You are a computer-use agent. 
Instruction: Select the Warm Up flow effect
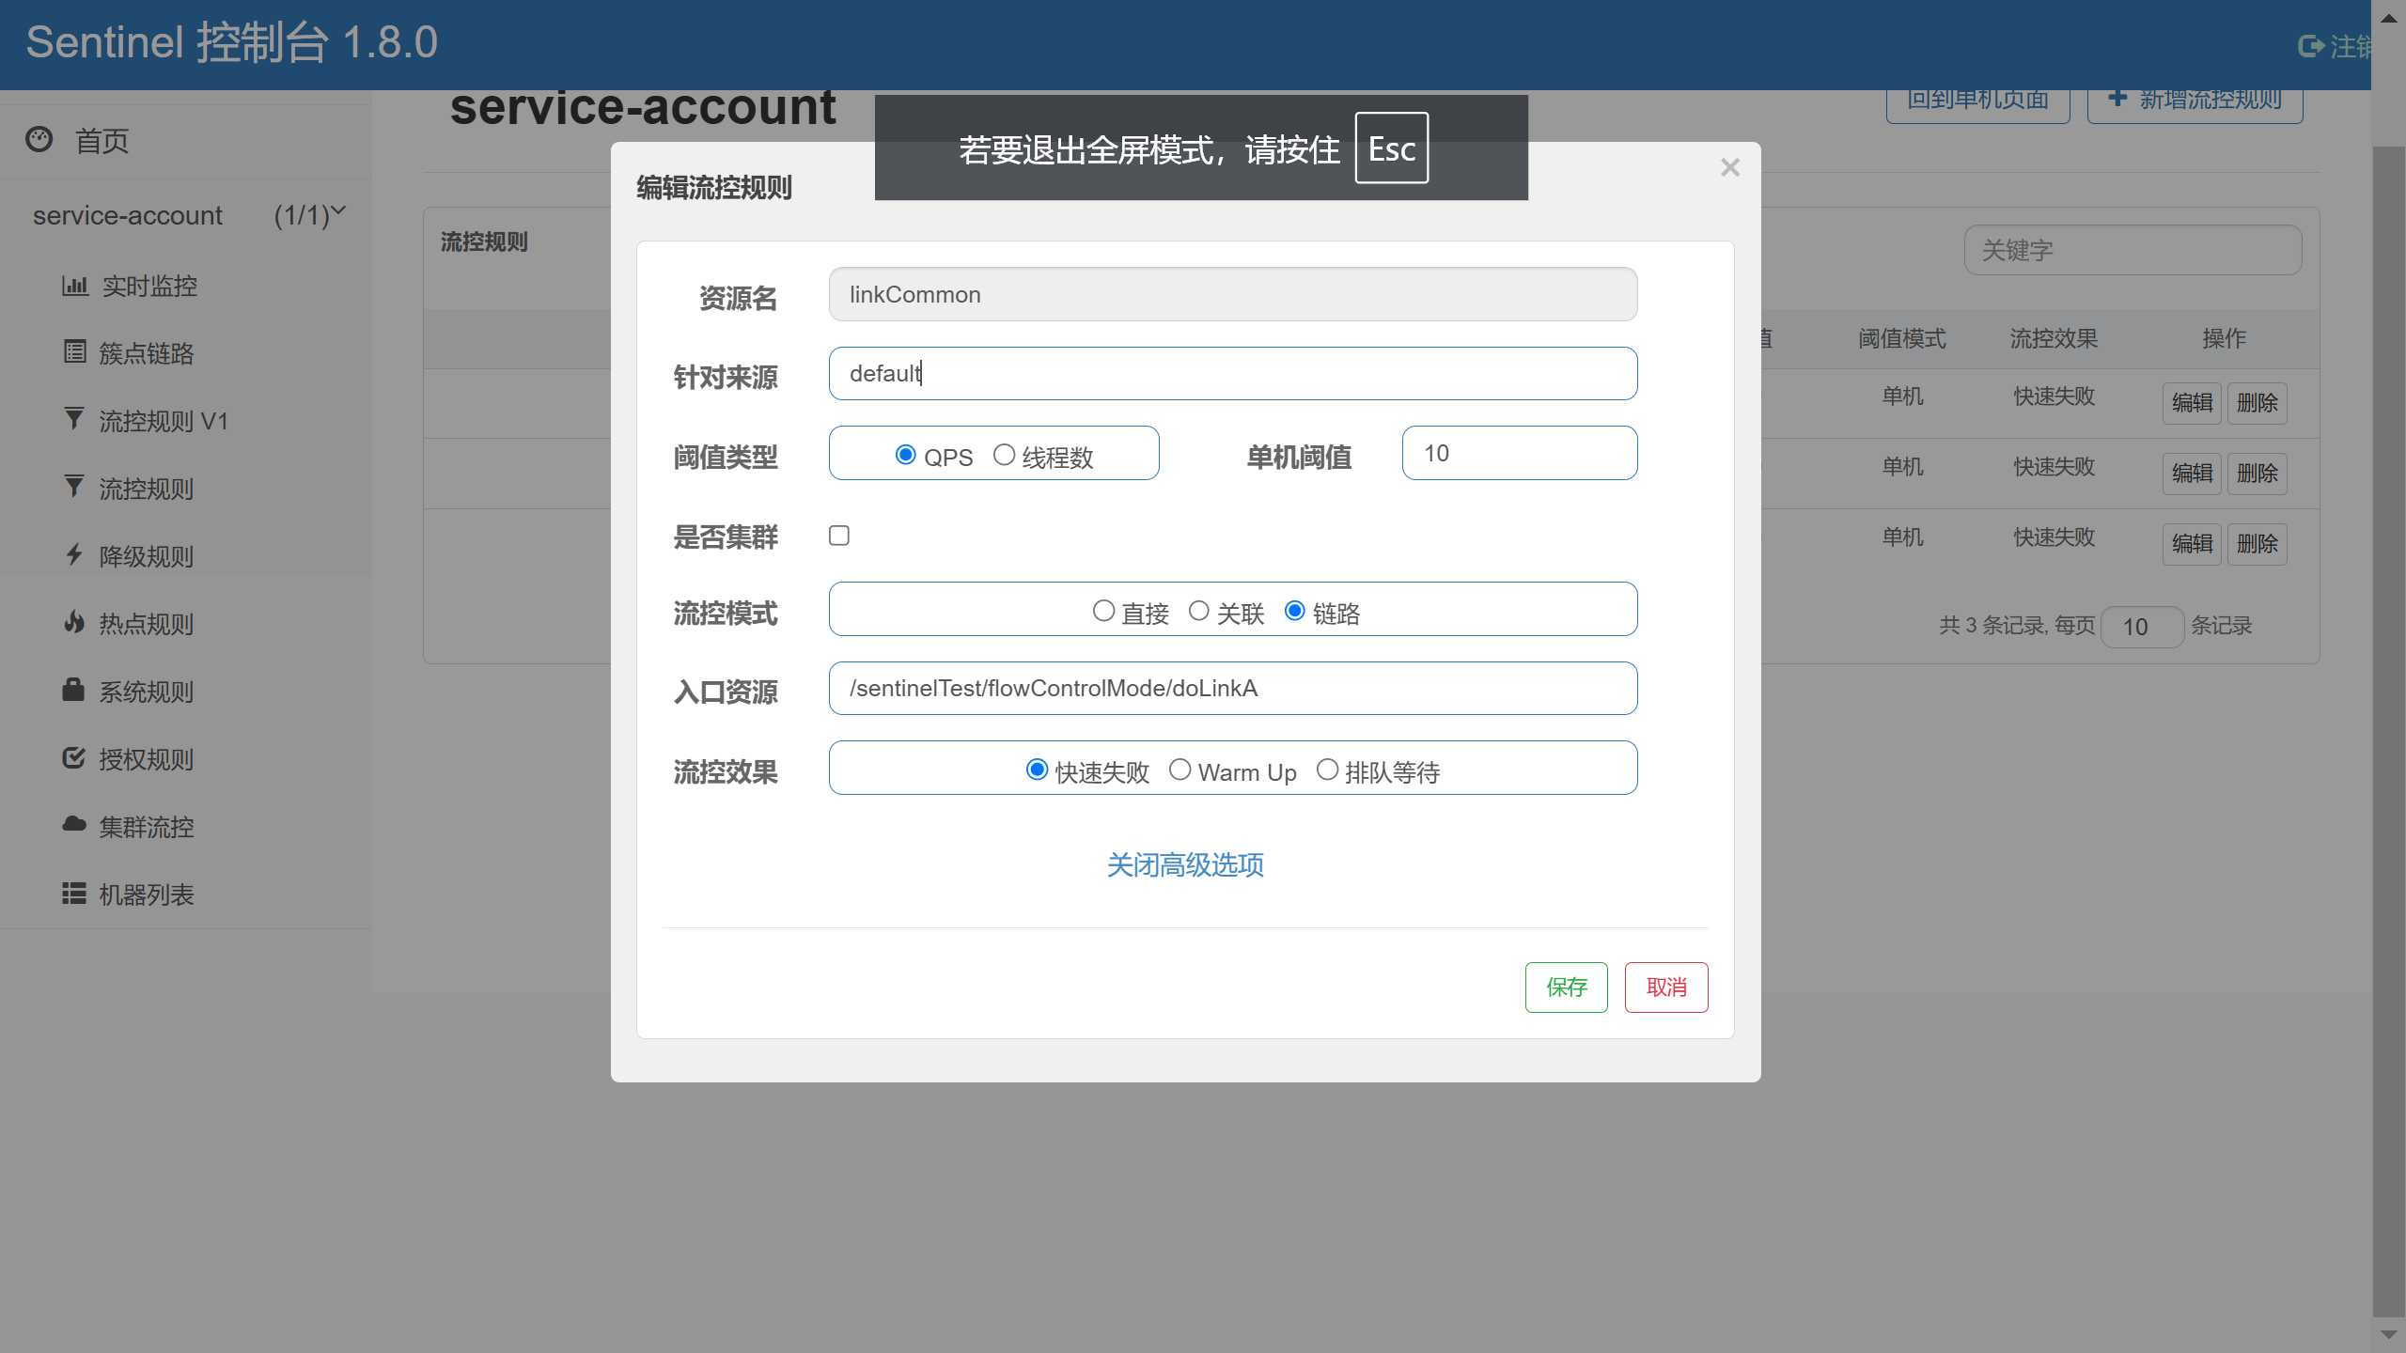[1180, 770]
